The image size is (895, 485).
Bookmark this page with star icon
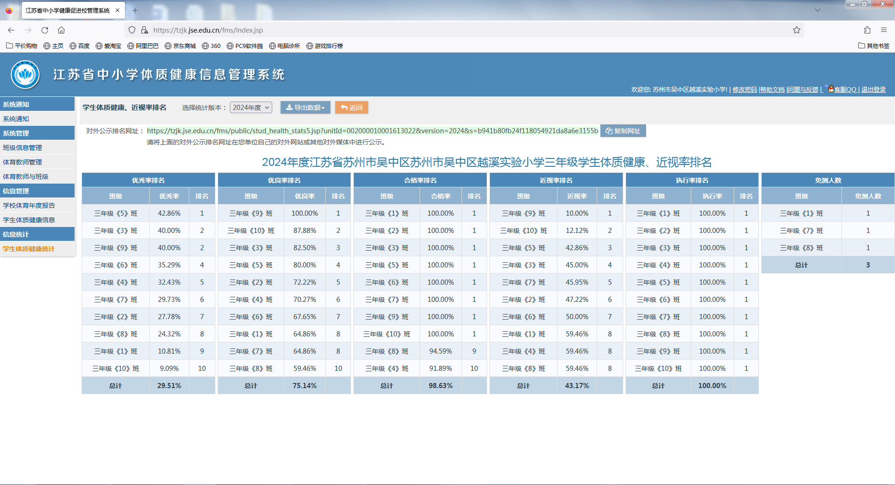click(797, 30)
